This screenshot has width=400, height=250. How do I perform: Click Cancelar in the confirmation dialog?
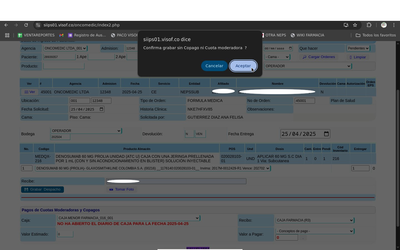(x=214, y=66)
